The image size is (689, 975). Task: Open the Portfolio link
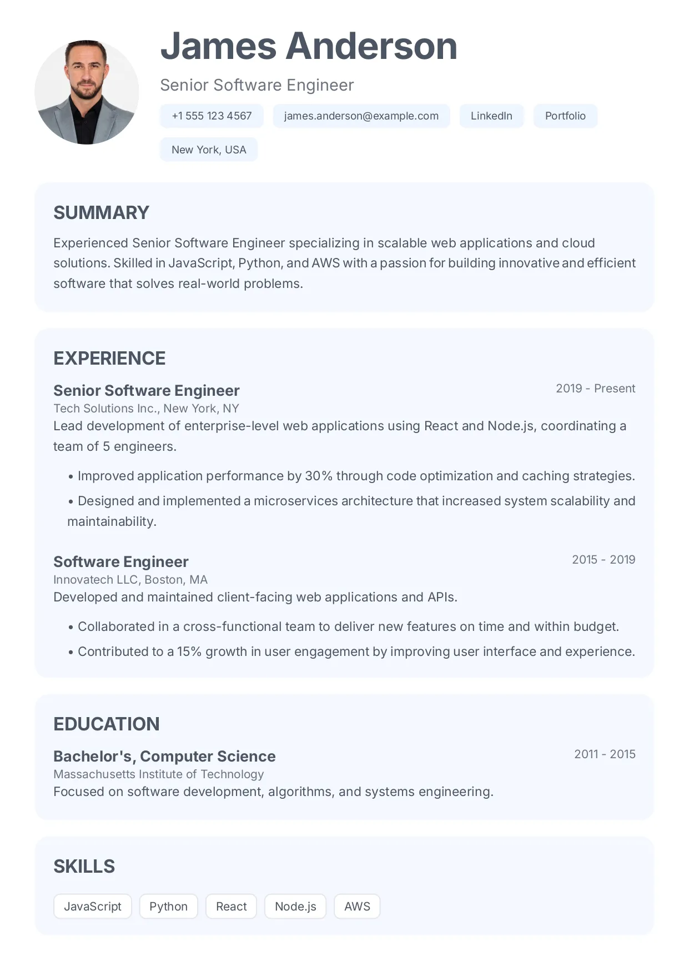click(565, 116)
